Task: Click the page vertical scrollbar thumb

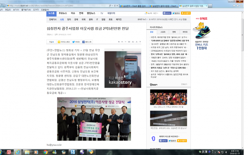Action: point(242,35)
